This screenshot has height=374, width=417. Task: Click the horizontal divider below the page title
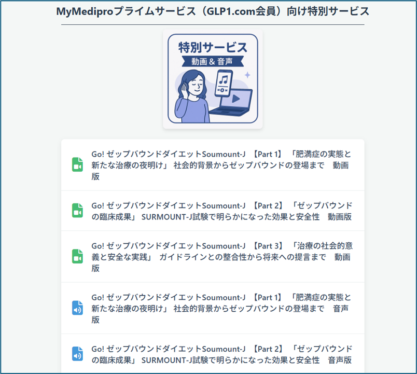(213, 24)
